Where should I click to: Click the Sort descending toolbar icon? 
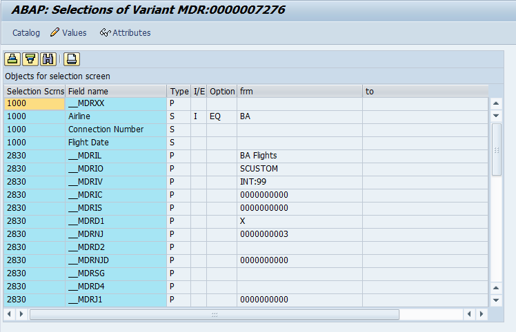30,59
